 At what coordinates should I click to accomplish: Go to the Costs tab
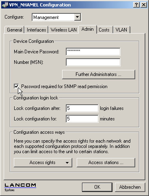pos(104,30)
